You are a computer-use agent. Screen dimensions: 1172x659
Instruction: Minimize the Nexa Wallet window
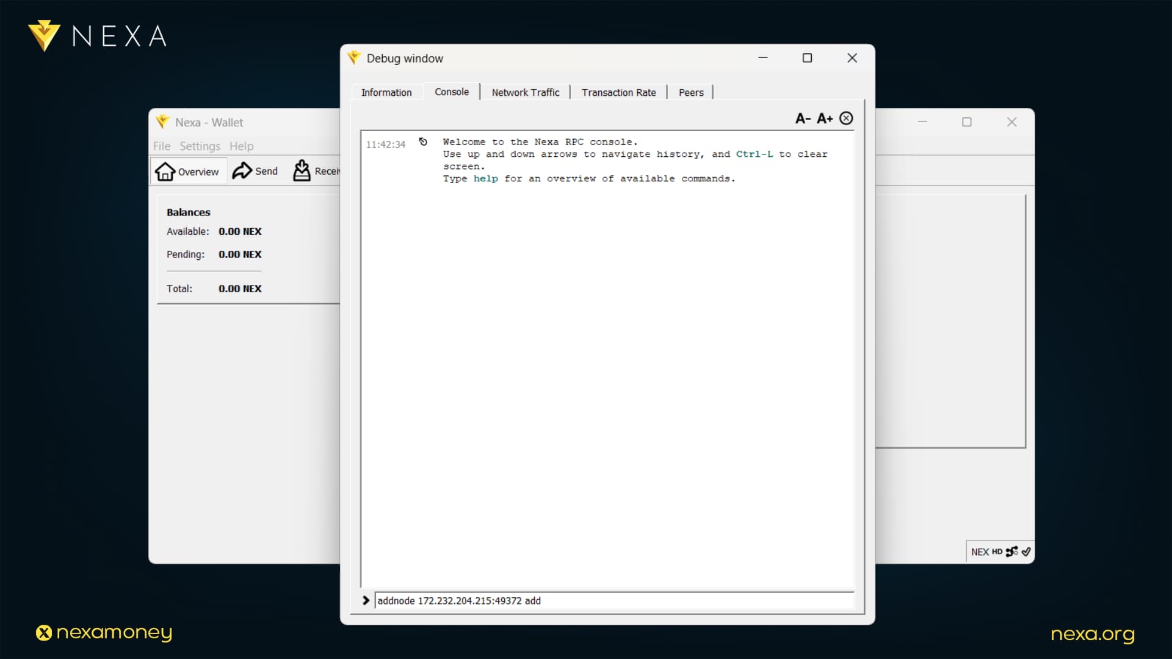(922, 122)
